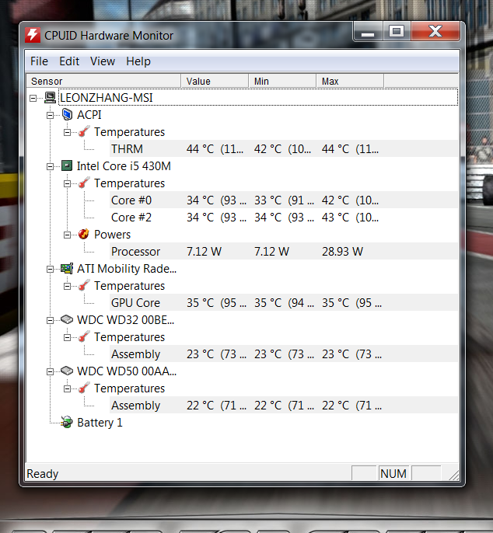The image size is (493, 533).
Task: Collapse the LEONZHANG-MSI root node
Action: coord(33,98)
